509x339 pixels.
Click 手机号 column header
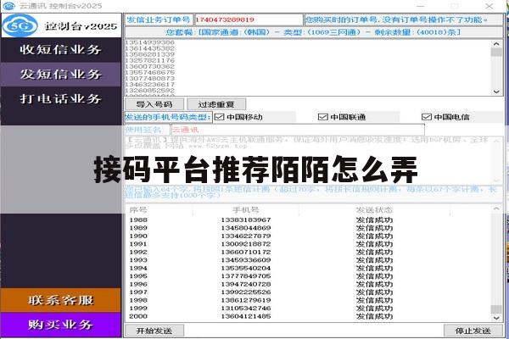tap(246, 210)
